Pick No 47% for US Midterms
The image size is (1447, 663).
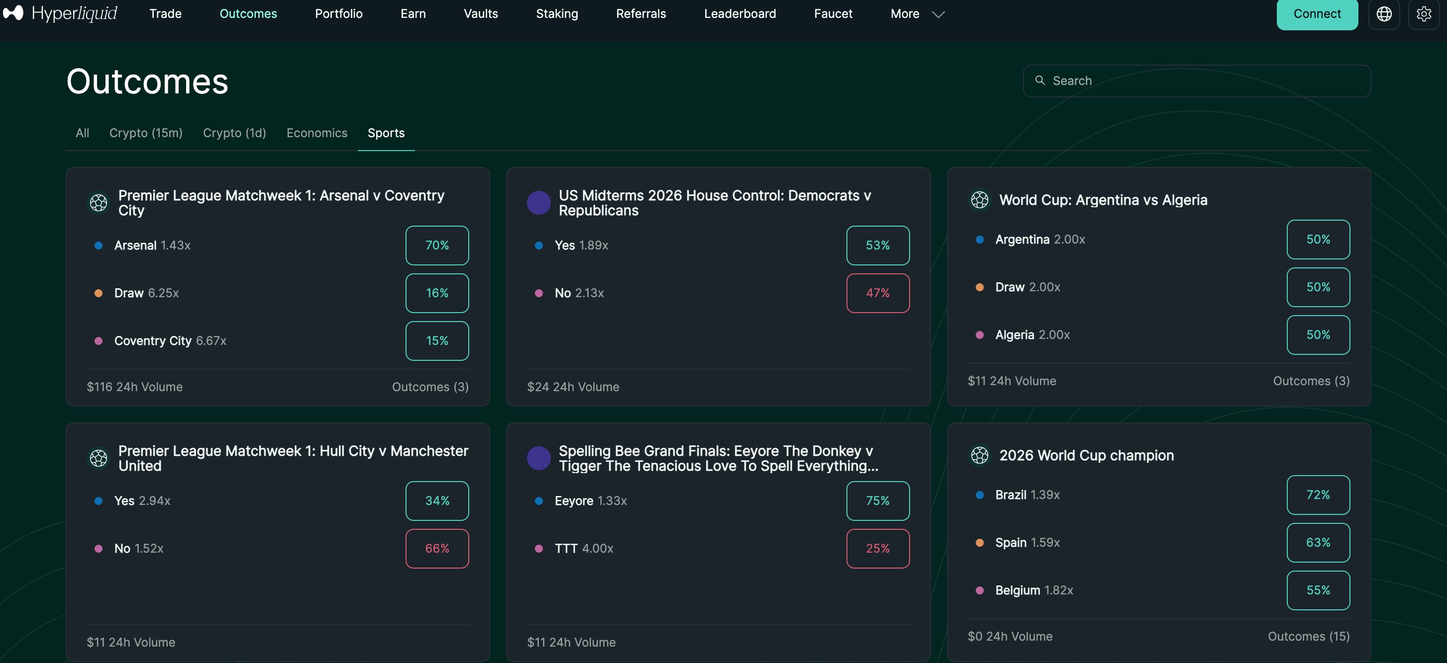point(877,293)
